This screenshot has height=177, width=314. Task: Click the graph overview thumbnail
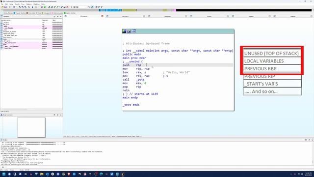point(31,127)
